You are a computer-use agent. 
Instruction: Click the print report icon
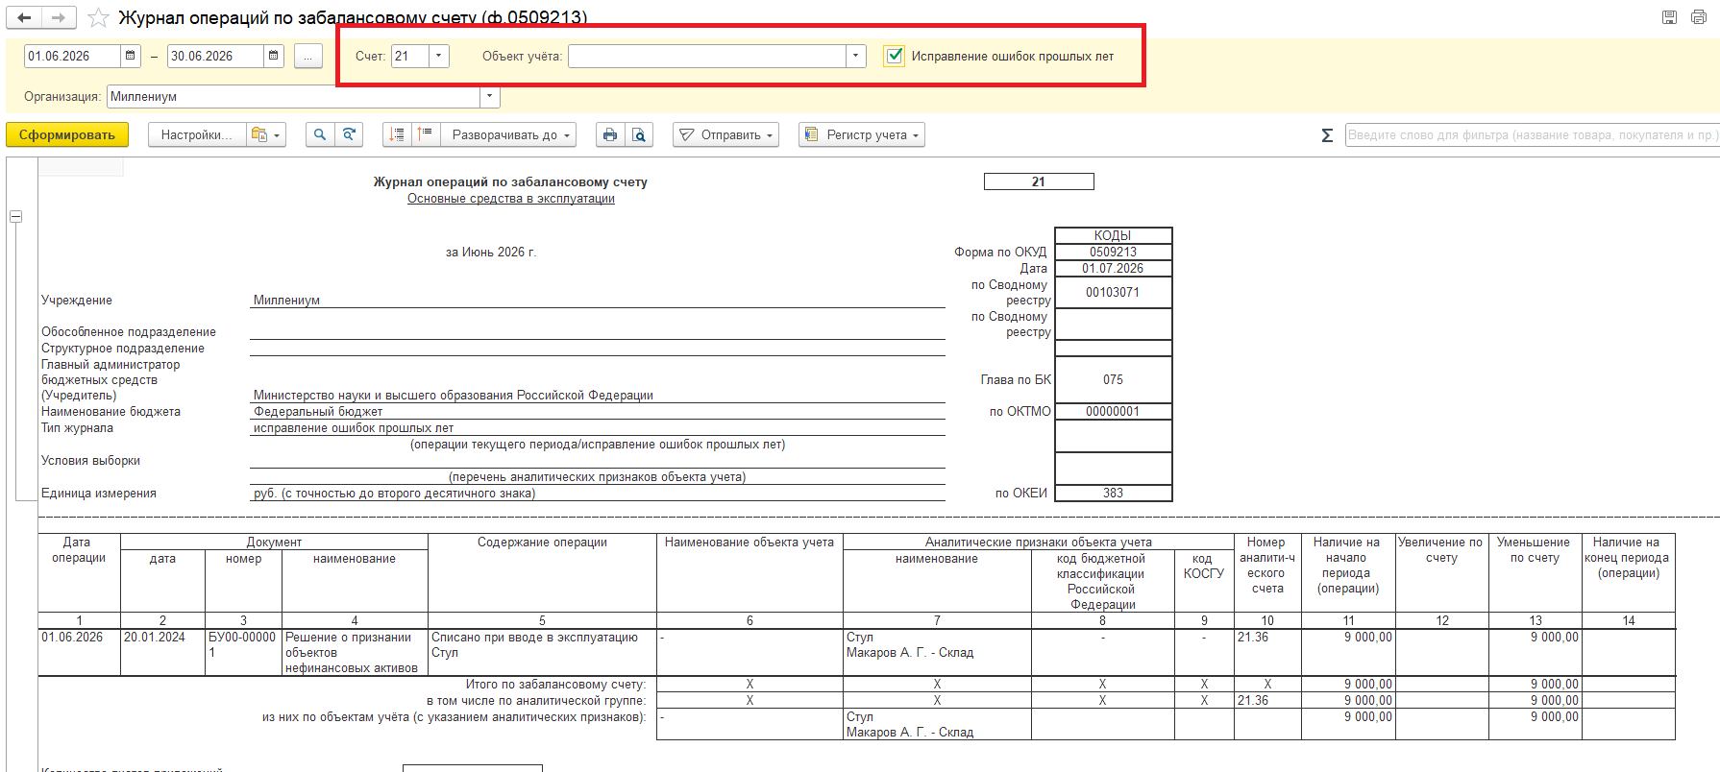click(x=610, y=135)
